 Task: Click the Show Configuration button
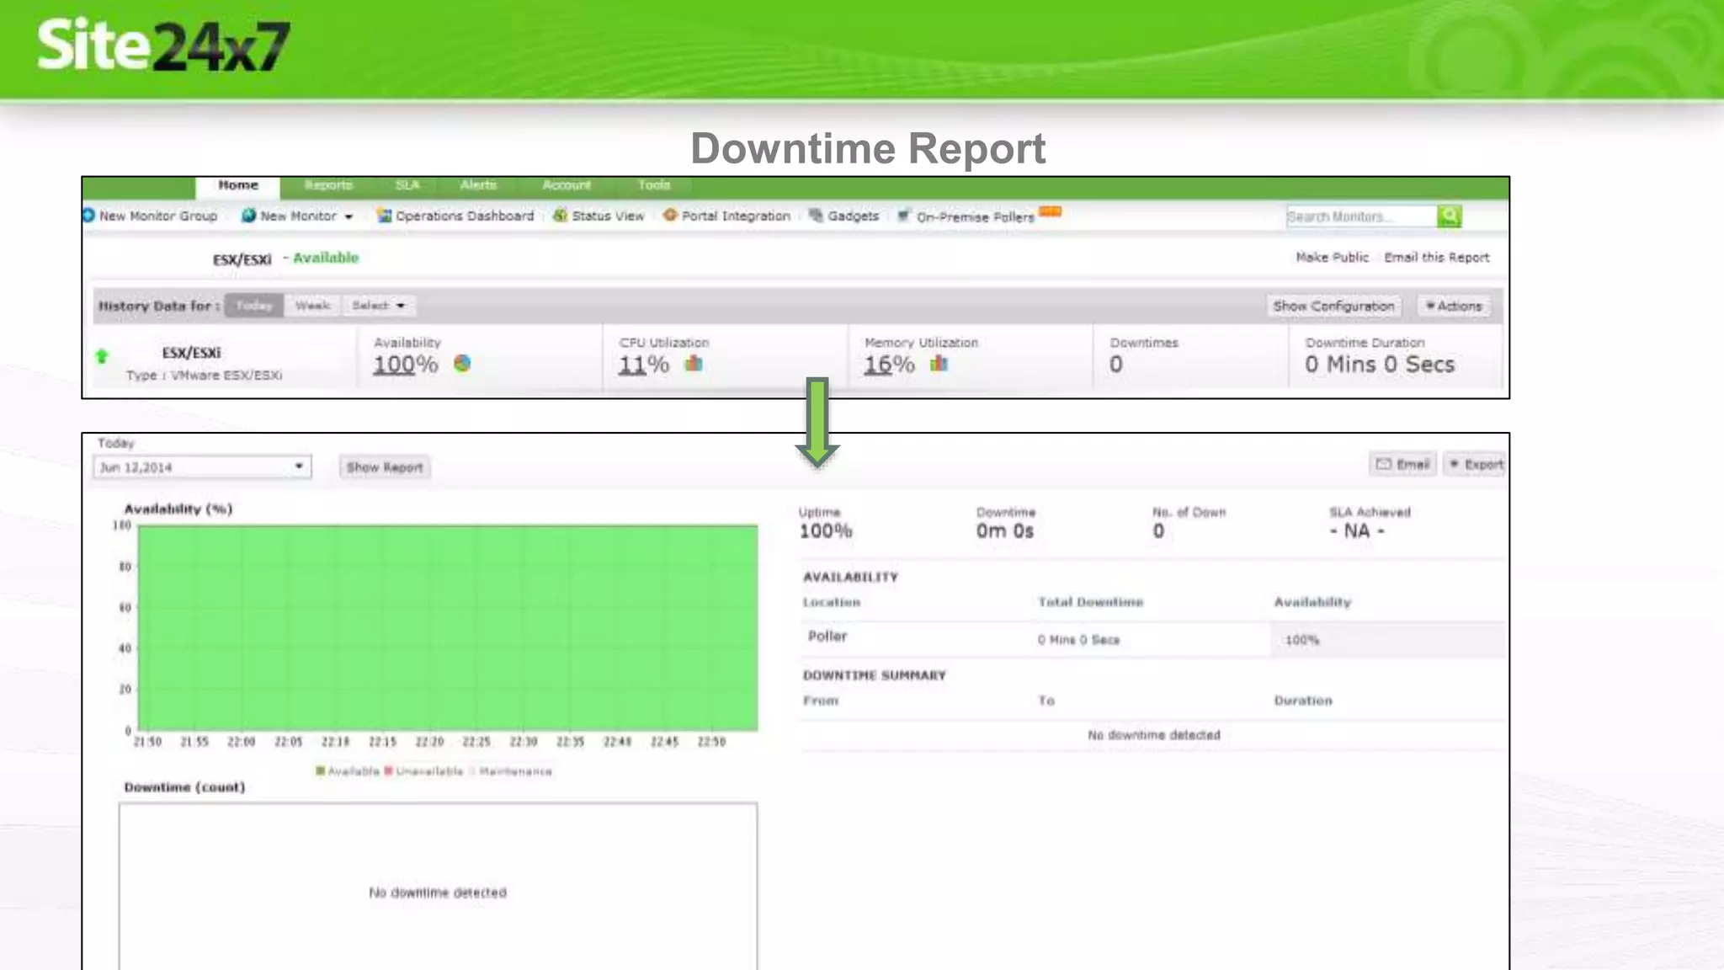coord(1333,306)
